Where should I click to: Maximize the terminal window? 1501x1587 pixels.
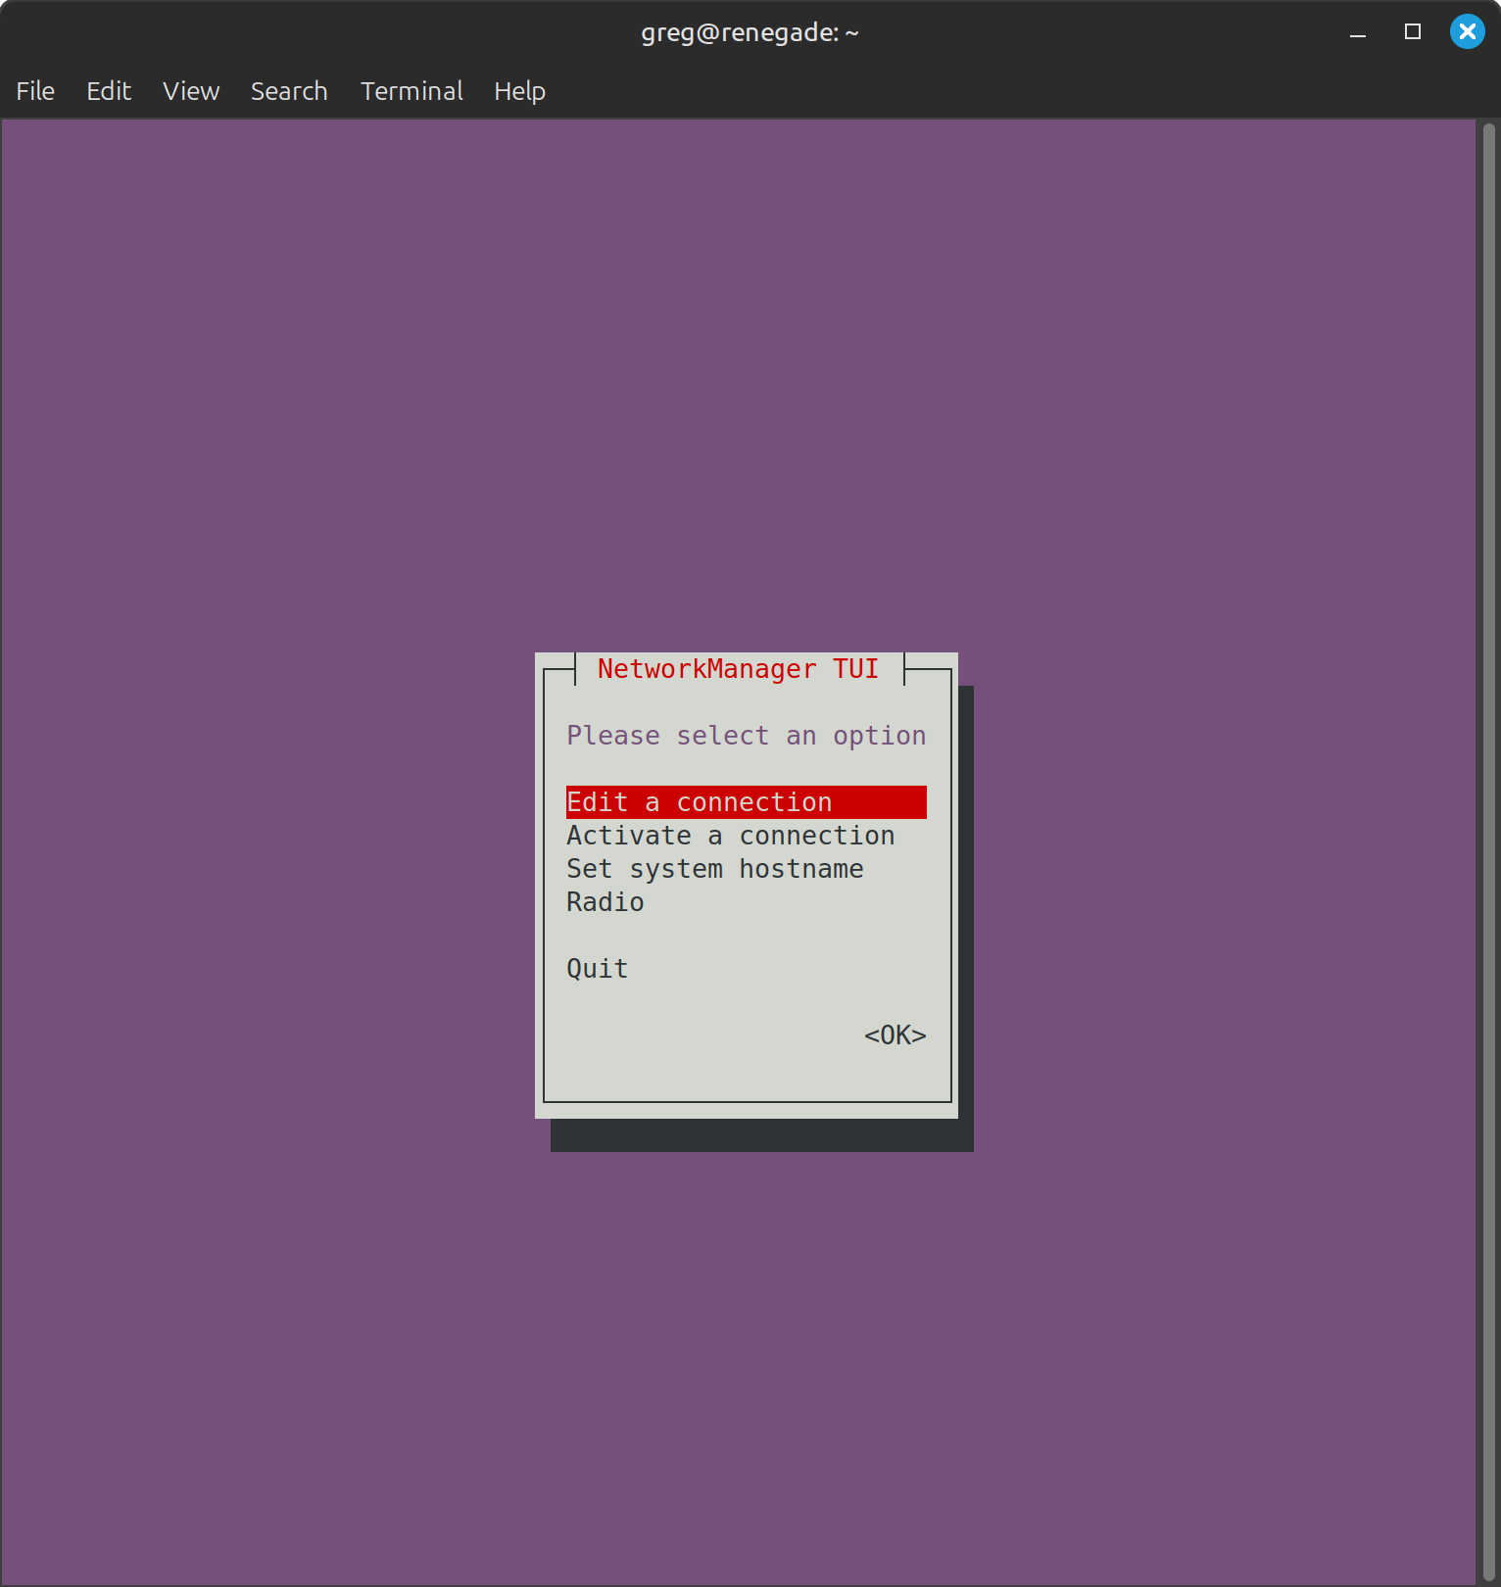pyautogui.click(x=1413, y=32)
